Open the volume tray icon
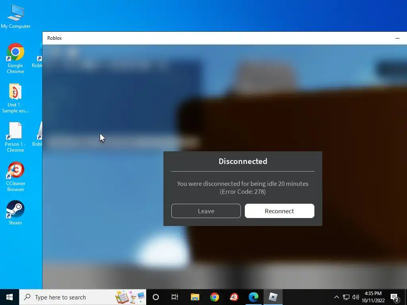The width and height of the screenshot is (407, 305). pyautogui.click(x=356, y=297)
